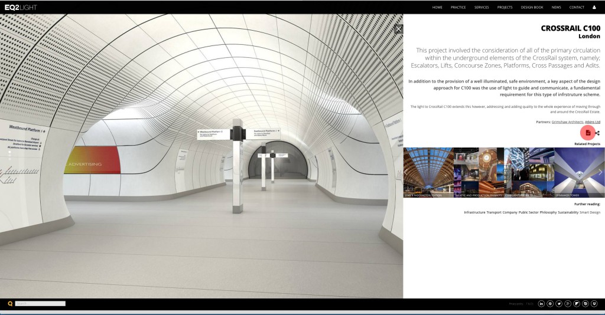Click the share icon beside PDF button

(x=597, y=133)
